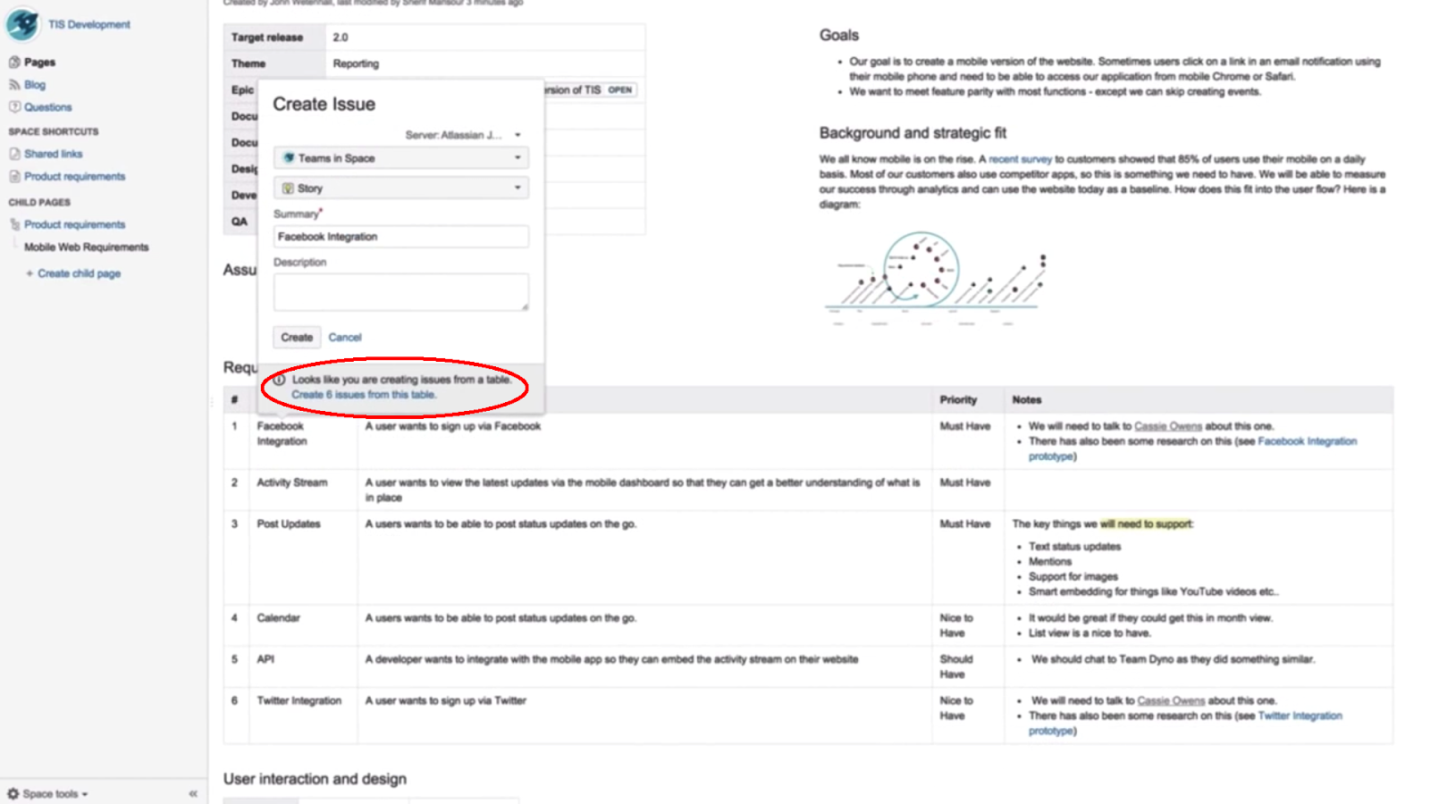Click Cancel in Create Issue dialog
The image size is (1430, 804).
point(345,338)
